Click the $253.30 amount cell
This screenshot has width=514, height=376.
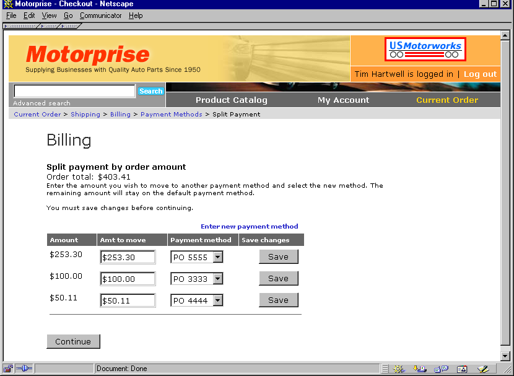tap(66, 255)
